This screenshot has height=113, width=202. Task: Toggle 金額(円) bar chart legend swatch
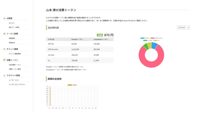(x=70, y=85)
